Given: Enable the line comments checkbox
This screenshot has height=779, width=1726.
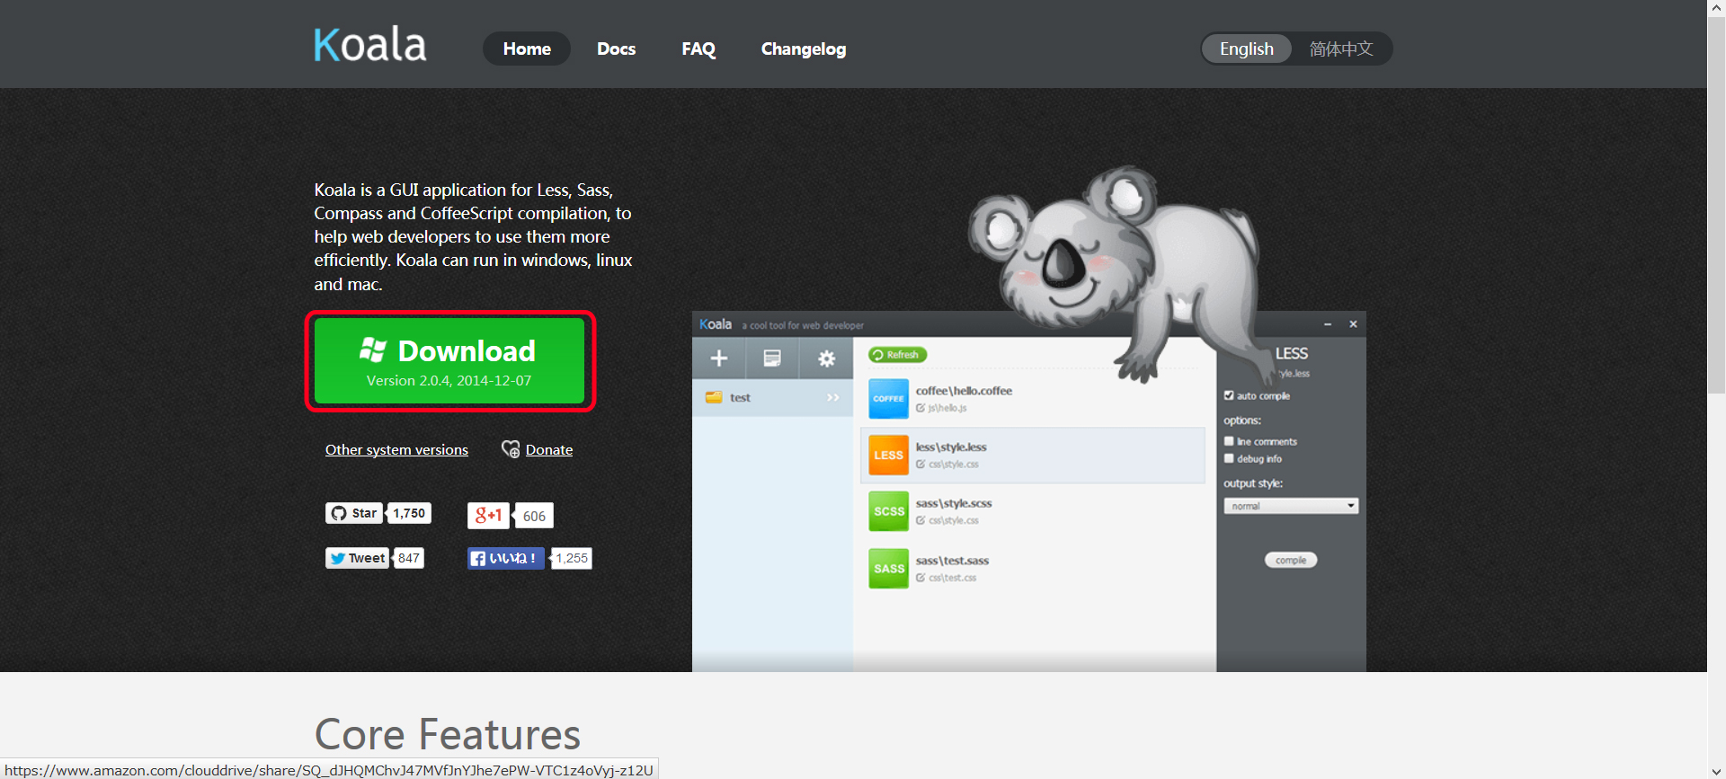Looking at the screenshot, I should 1229,441.
